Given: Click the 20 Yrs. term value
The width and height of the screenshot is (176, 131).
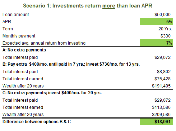Looking at the screenshot, I should (165, 29).
